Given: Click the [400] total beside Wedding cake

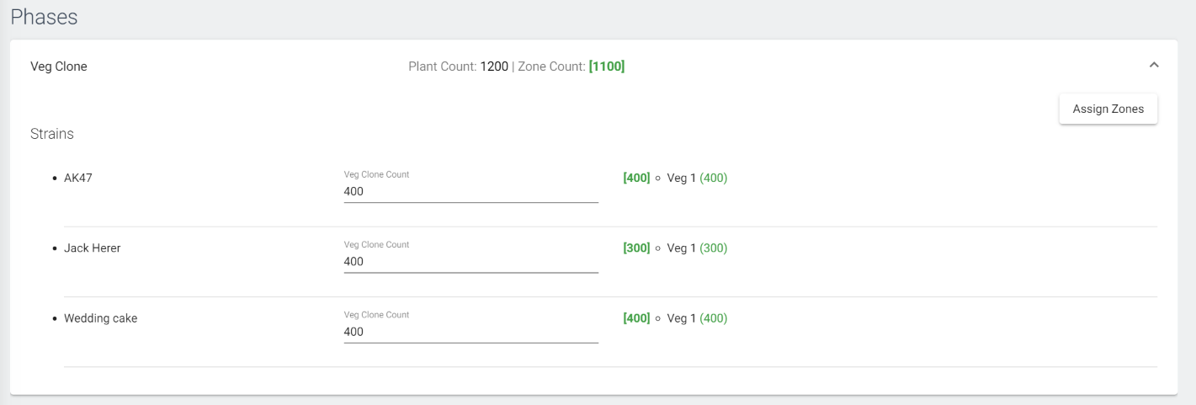Looking at the screenshot, I should (636, 318).
